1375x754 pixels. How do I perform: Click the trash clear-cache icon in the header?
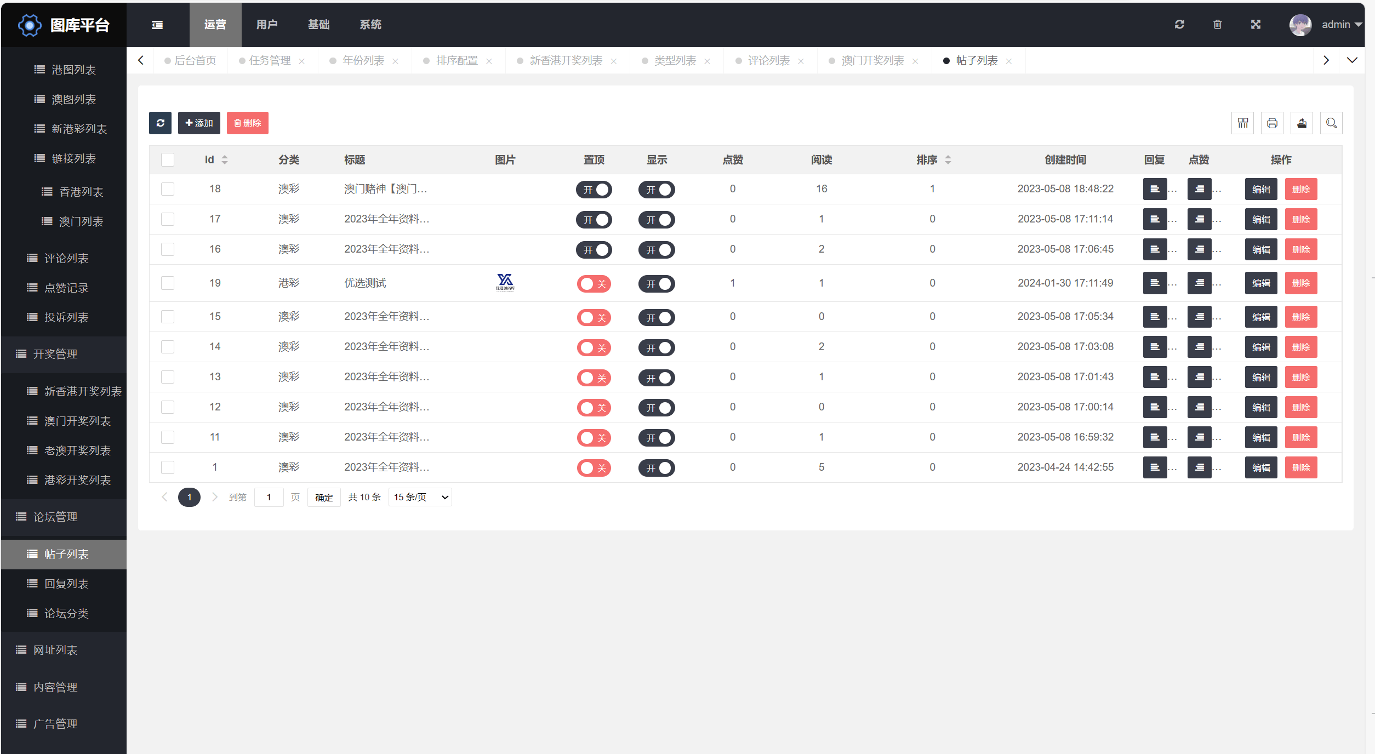coord(1217,25)
